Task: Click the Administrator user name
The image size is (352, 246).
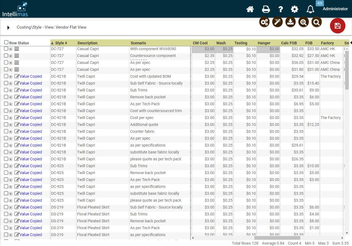Action: click(x=335, y=9)
